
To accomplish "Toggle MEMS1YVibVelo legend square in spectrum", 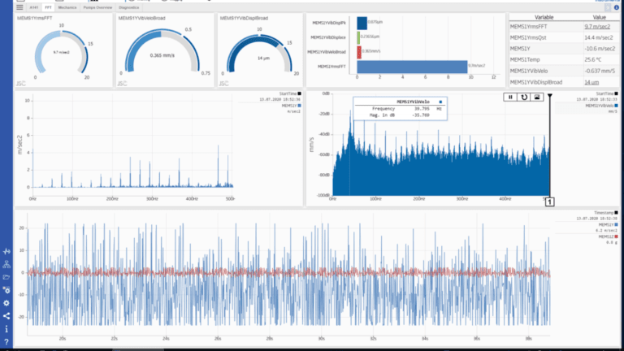I will pos(617,106).
